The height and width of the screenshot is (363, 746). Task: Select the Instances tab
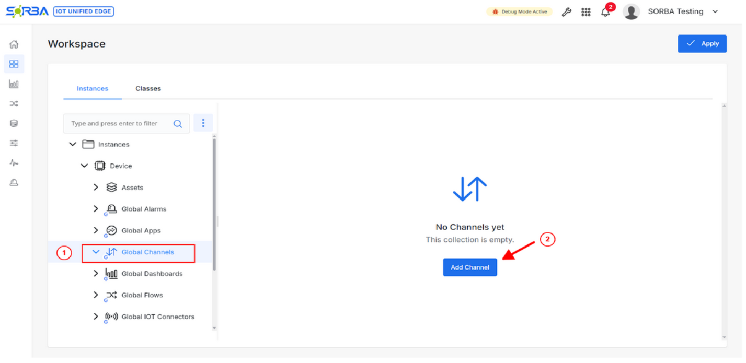coord(93,89)
